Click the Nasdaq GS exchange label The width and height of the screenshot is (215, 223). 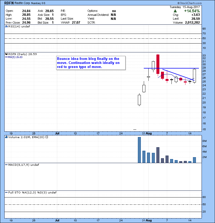(38, 3)
